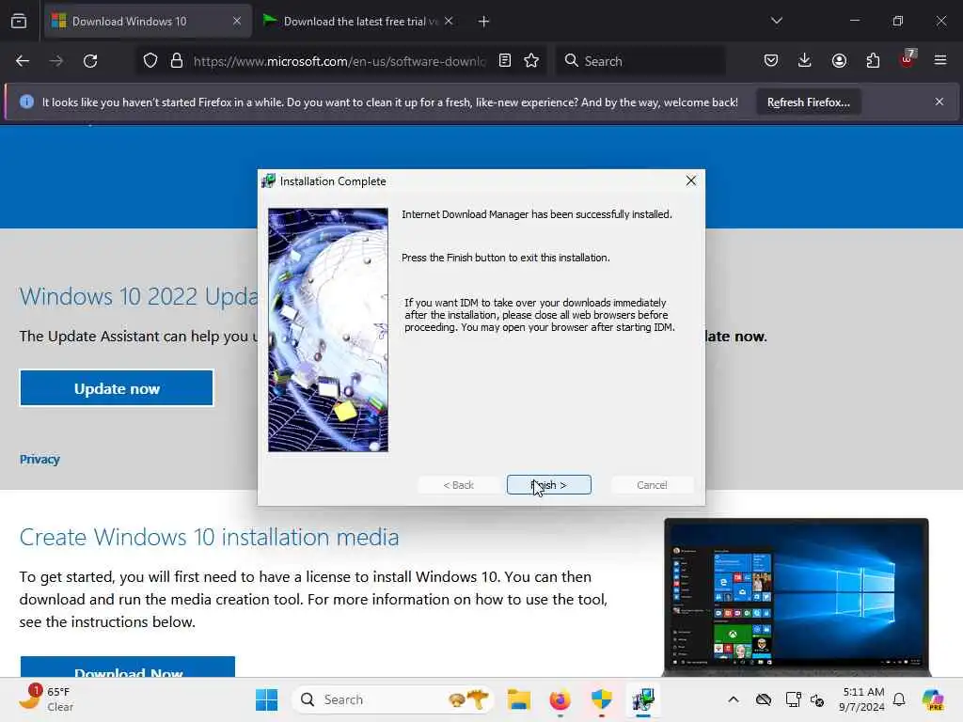Image resolution: width=963 pixels, height=722 pixels.
Task: Open the notifications bell
Action: tap(899, 699)
